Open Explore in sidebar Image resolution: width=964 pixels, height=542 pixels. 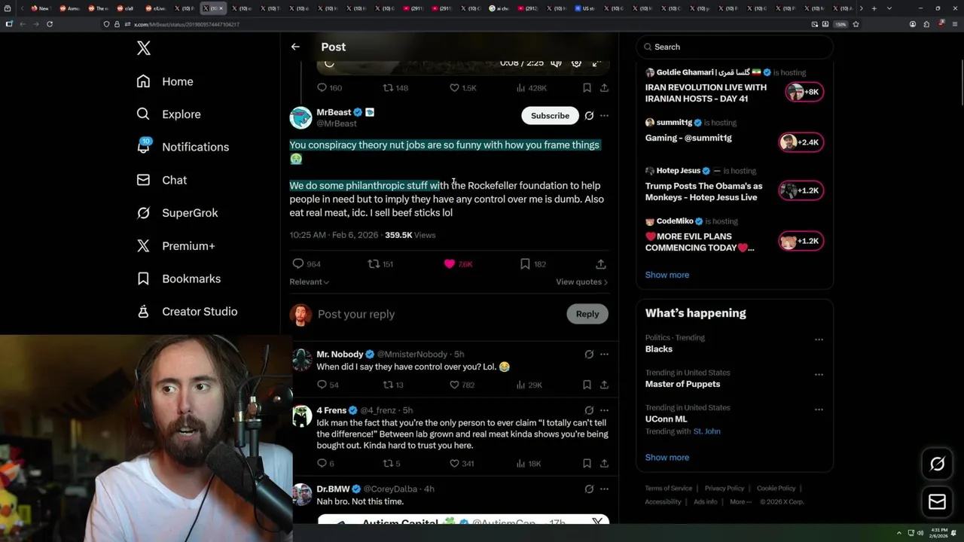(169, 114)
